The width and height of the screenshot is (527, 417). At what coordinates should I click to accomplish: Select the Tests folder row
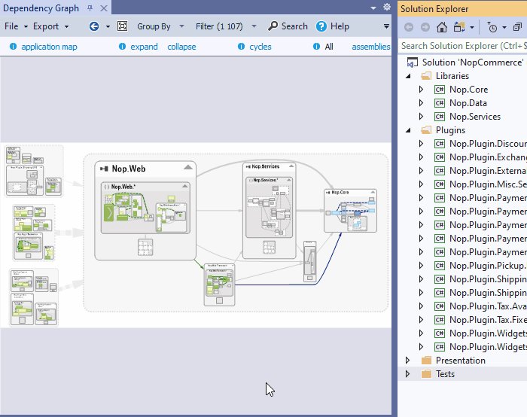(462, 374)
